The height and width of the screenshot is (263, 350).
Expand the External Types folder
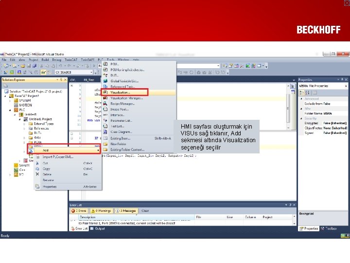[x=24, y=124]
